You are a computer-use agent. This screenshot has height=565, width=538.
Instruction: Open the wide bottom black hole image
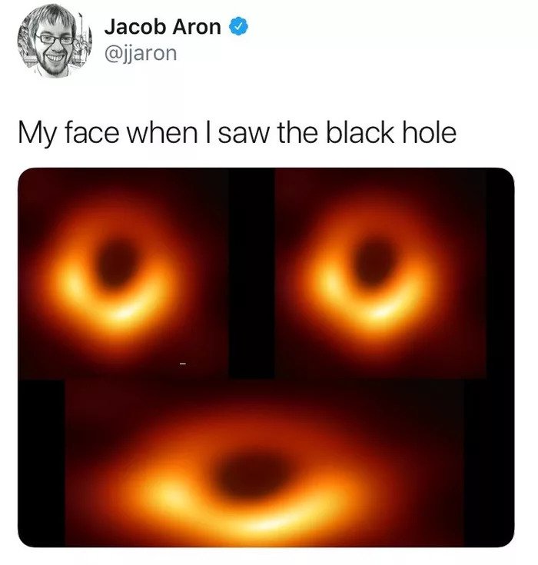click(264, 463)
